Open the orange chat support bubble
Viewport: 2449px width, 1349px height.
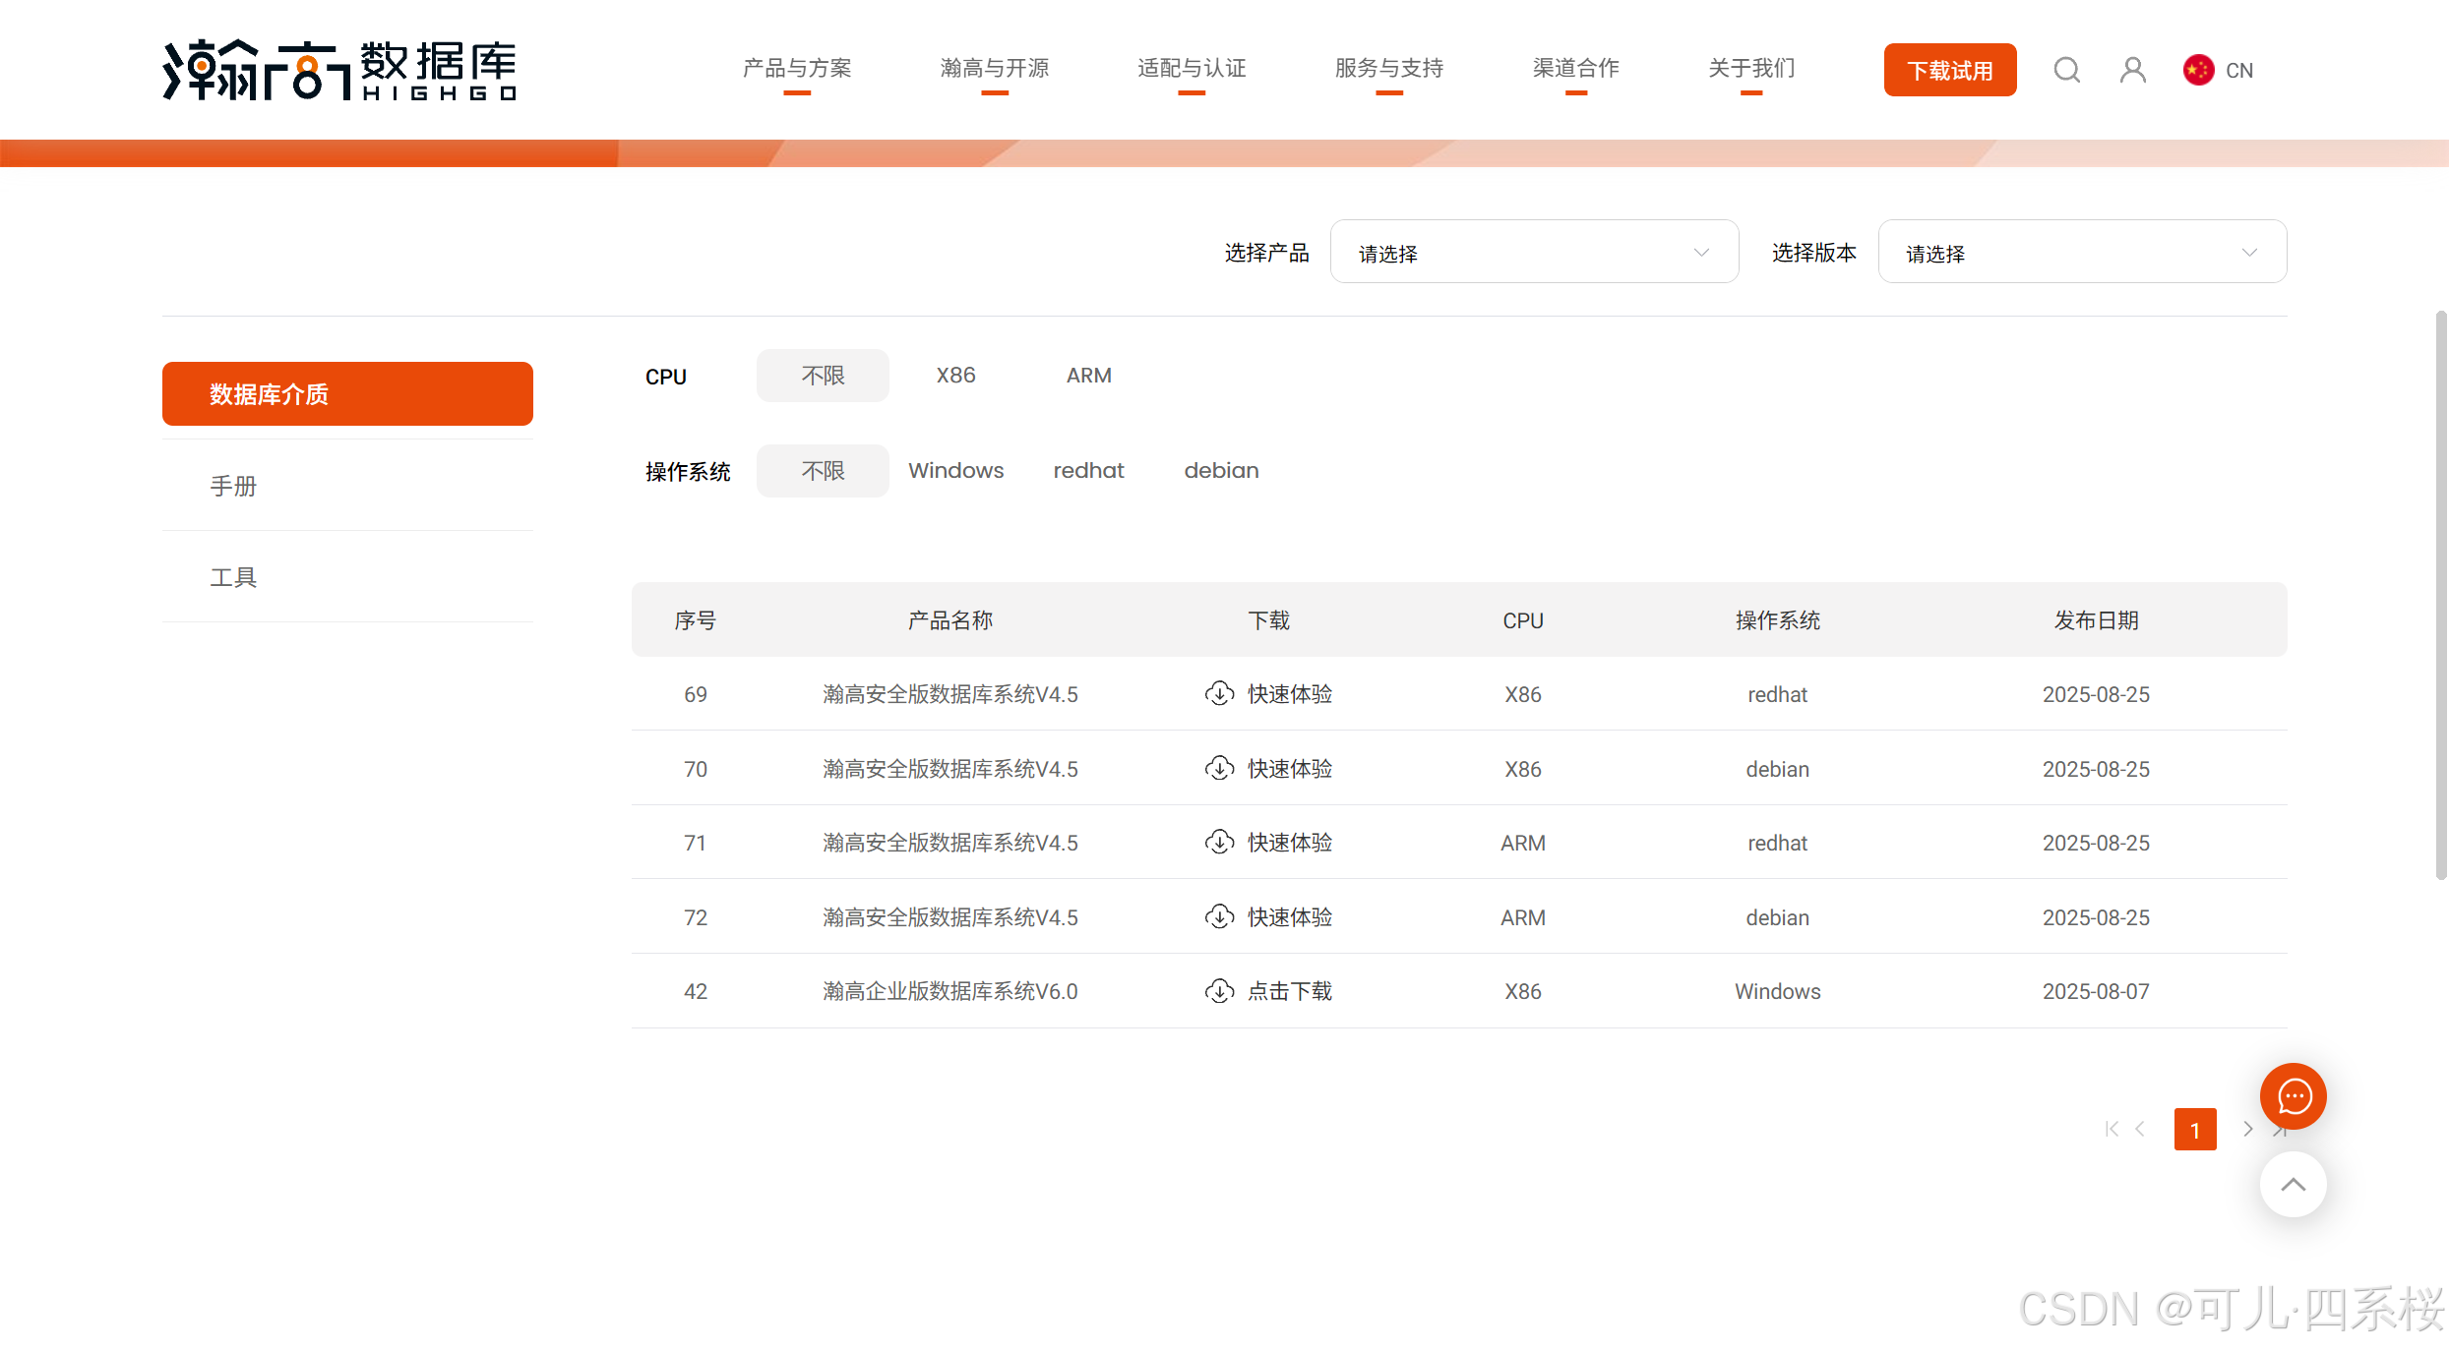tap(2293, 1095)
